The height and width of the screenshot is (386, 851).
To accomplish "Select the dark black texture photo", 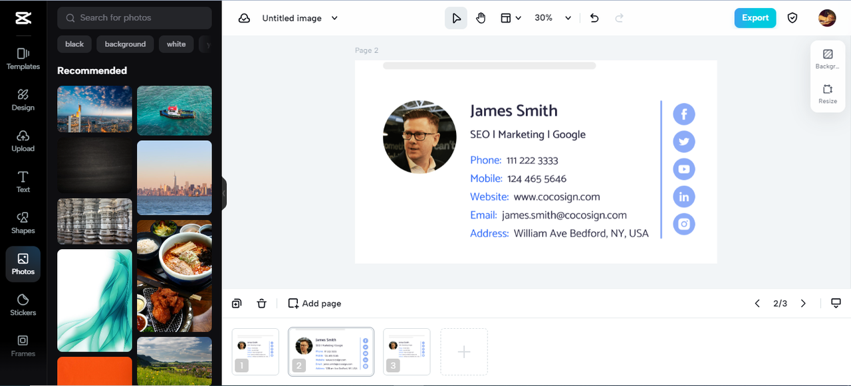I will point(94,165).
